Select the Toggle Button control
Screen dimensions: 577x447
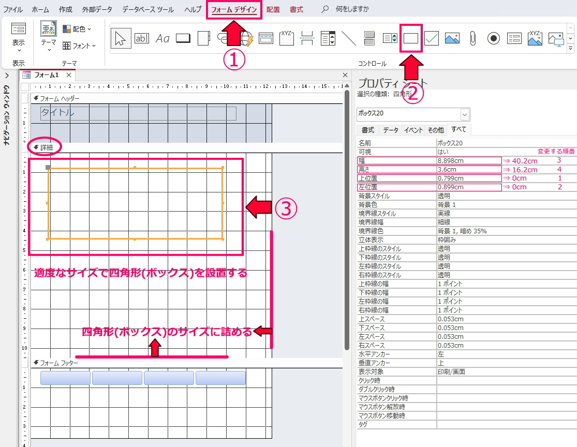tap(369, 38)
